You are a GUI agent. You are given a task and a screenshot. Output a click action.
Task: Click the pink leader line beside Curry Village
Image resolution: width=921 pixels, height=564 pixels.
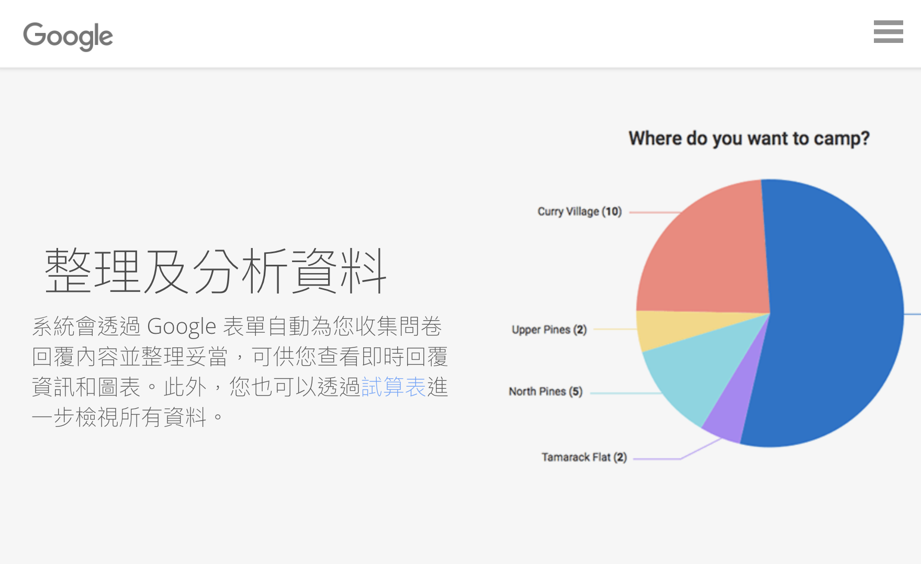pyautogui.click(x=653, y=212)
